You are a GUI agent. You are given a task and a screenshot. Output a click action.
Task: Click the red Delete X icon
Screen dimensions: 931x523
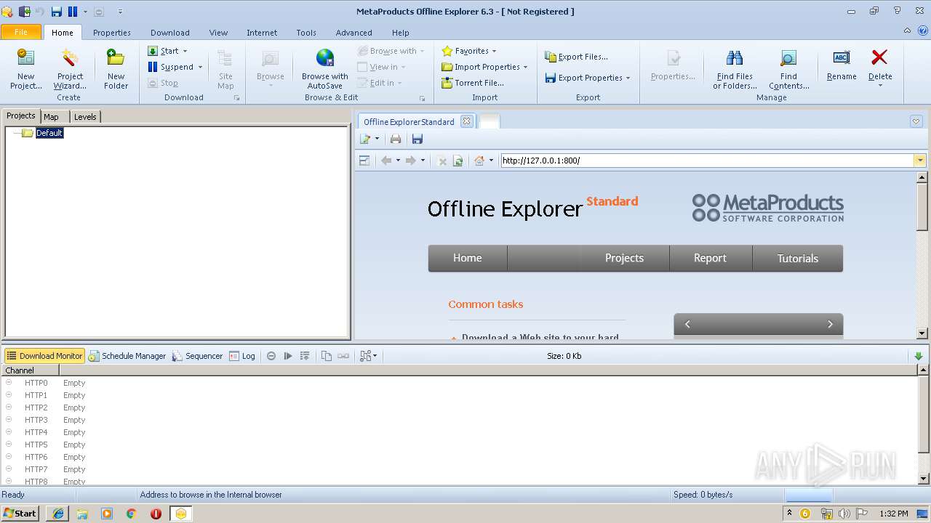coord(879,58)
